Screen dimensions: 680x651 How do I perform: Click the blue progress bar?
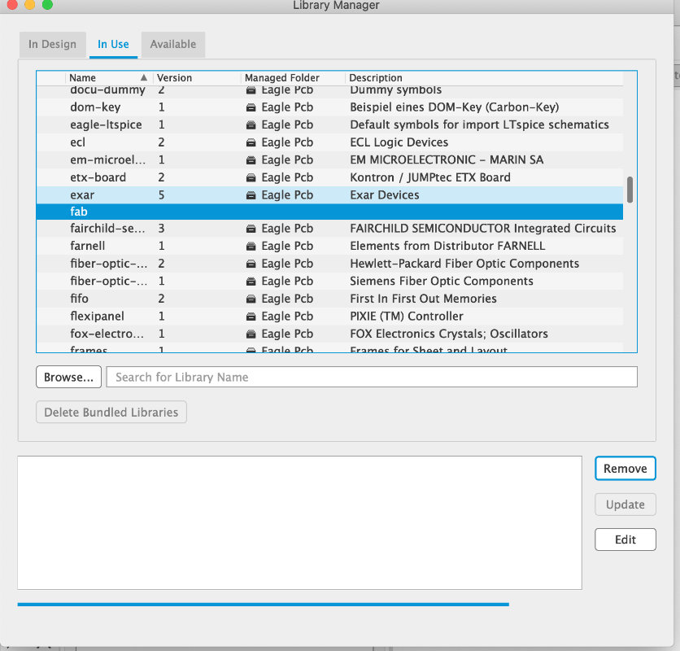tap(263, 604)
